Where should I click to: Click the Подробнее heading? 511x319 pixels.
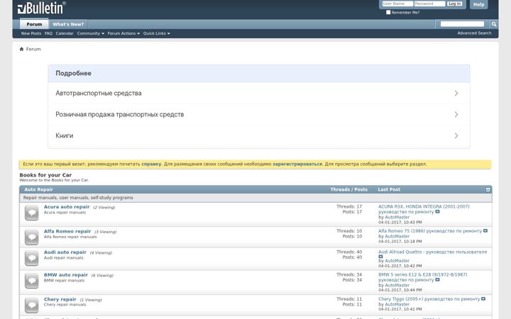click(73, 73)
